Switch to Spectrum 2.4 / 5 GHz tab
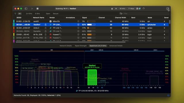Viewport: 184px width, 103px height. (98, 46)
